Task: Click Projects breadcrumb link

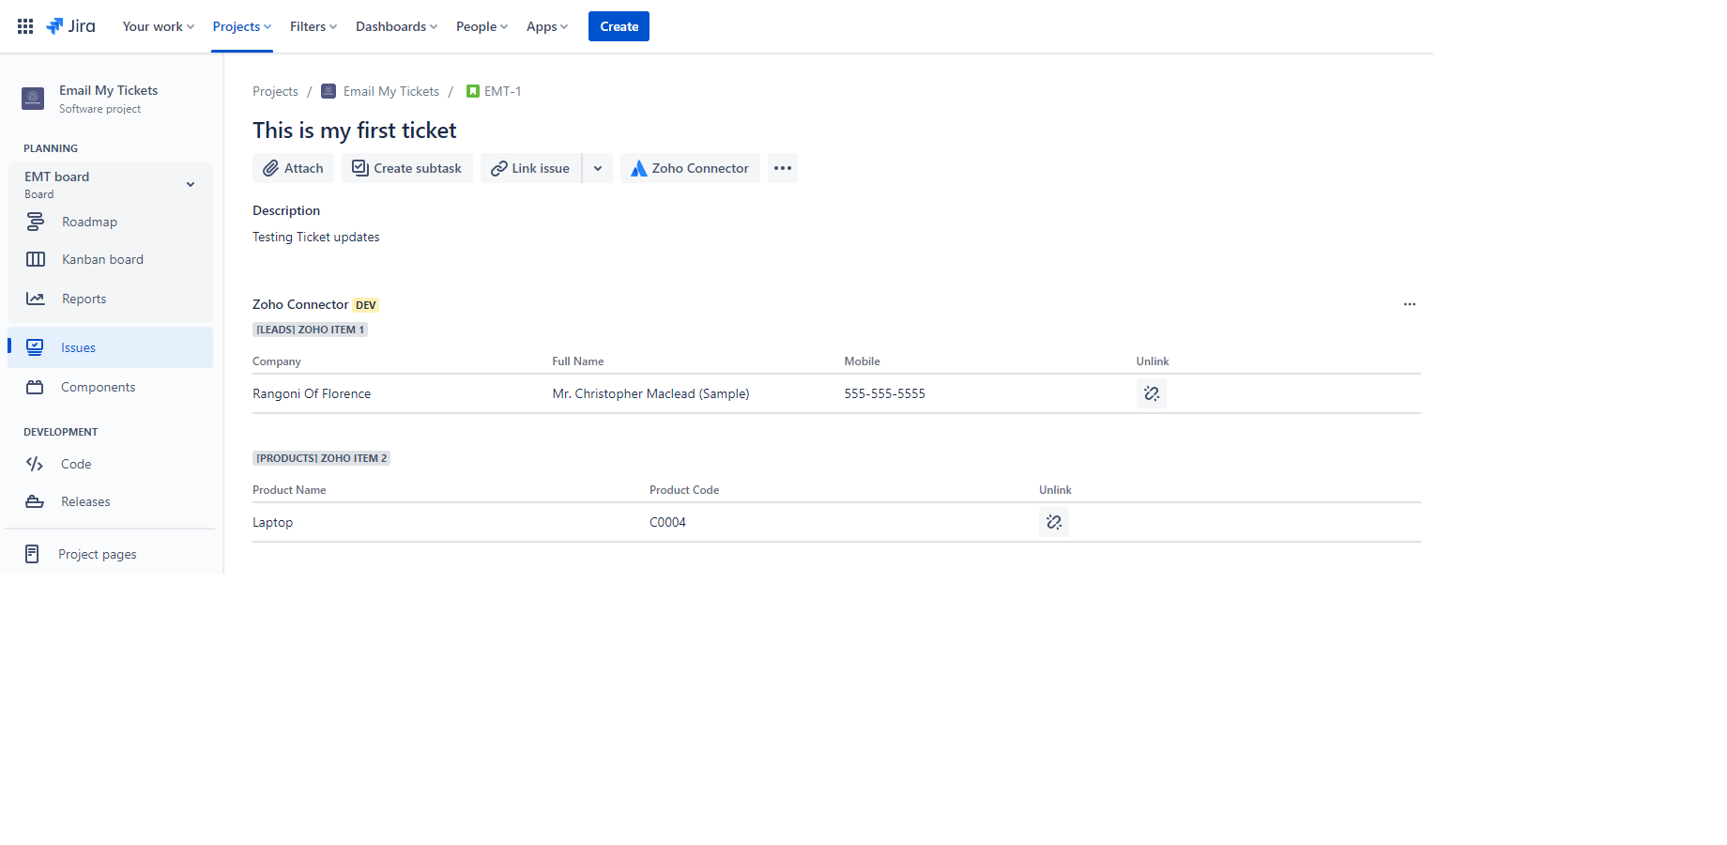Action: (275, 91)
